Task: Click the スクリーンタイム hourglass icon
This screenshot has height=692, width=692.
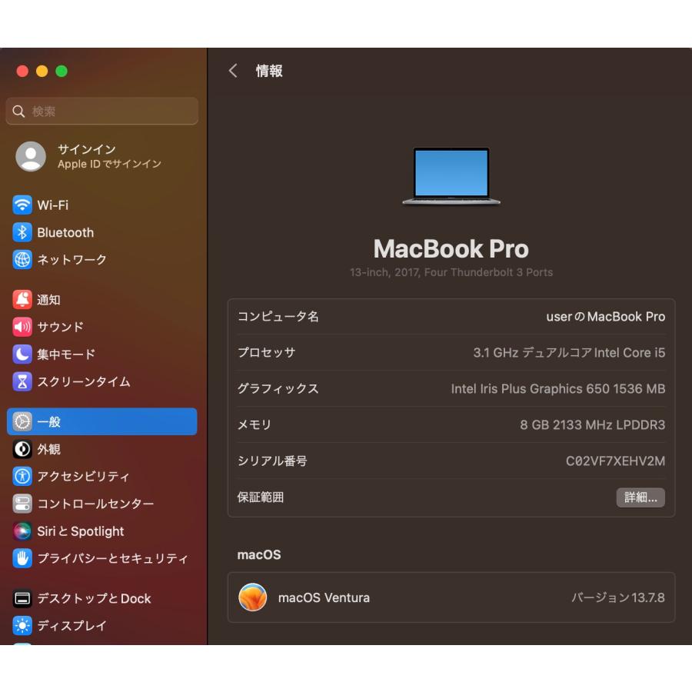Action: [x=22, y=381]
